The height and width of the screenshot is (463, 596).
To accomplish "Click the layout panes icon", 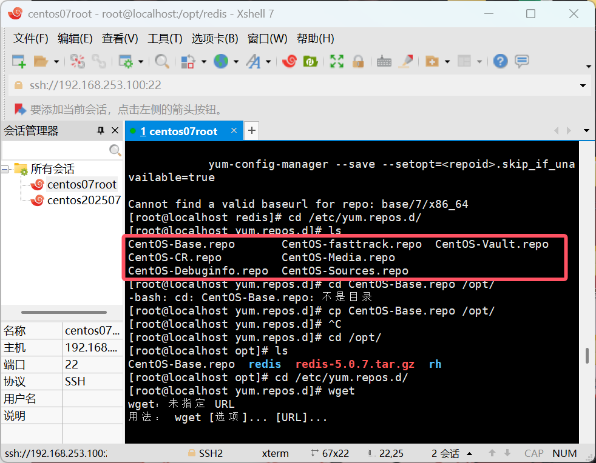I will pos(464,61).
